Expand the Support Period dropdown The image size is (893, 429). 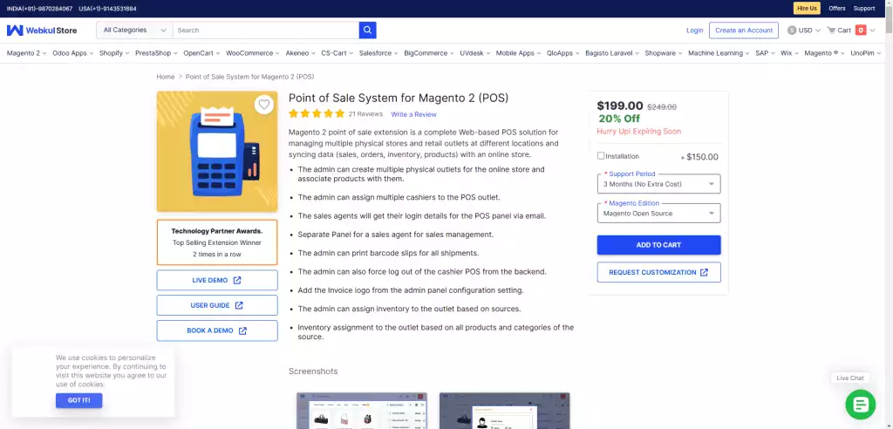pyautogui.click(x=658, y=184)
